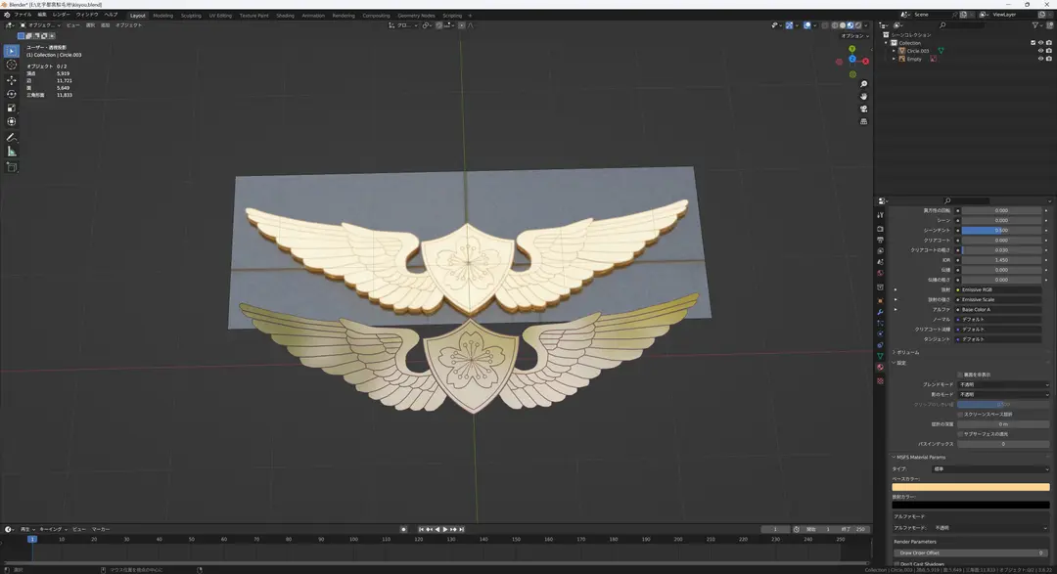Open the viewport 追加 menu
1057x574 pixels.
105,25
